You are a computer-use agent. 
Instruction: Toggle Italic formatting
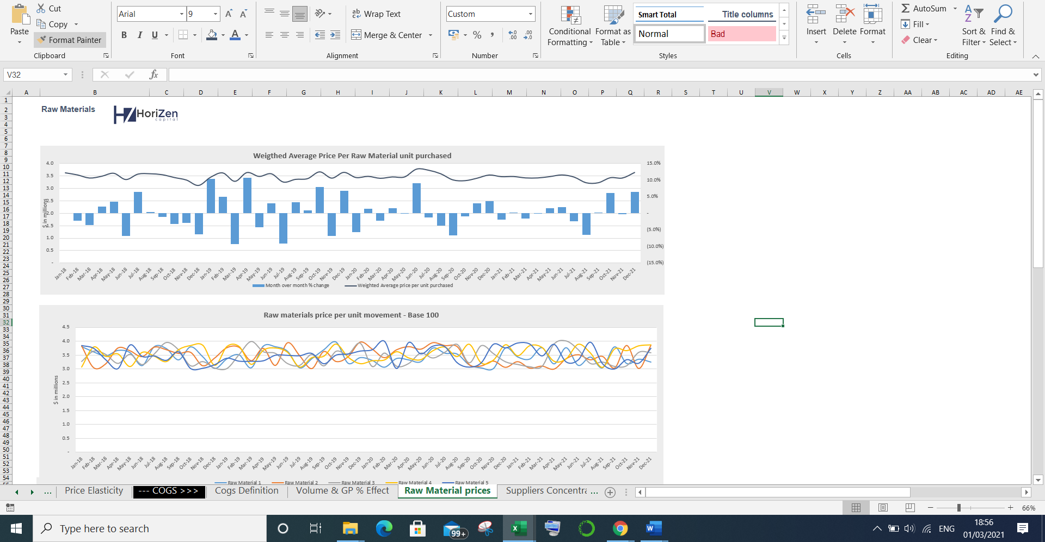tap(140, 35)
